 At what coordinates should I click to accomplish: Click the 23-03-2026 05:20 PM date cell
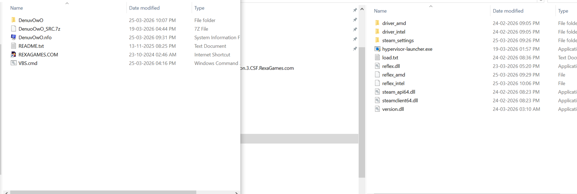tap(516, 66)
